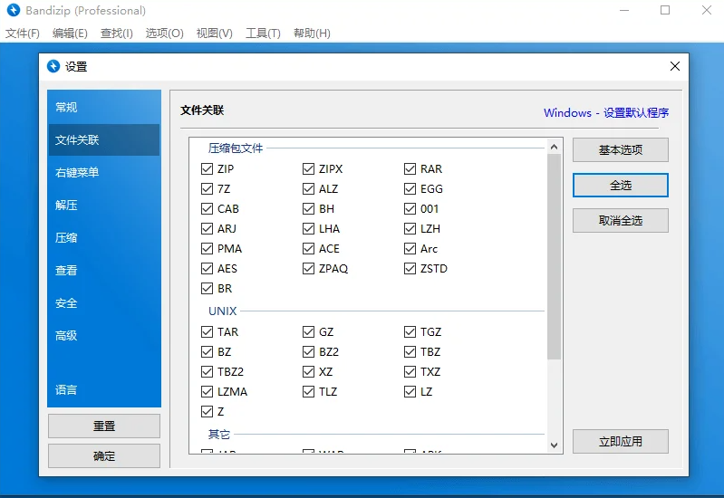Toggle the ARJ checkbox
This screenshot has height=498, width=724.
coord(207,228)
